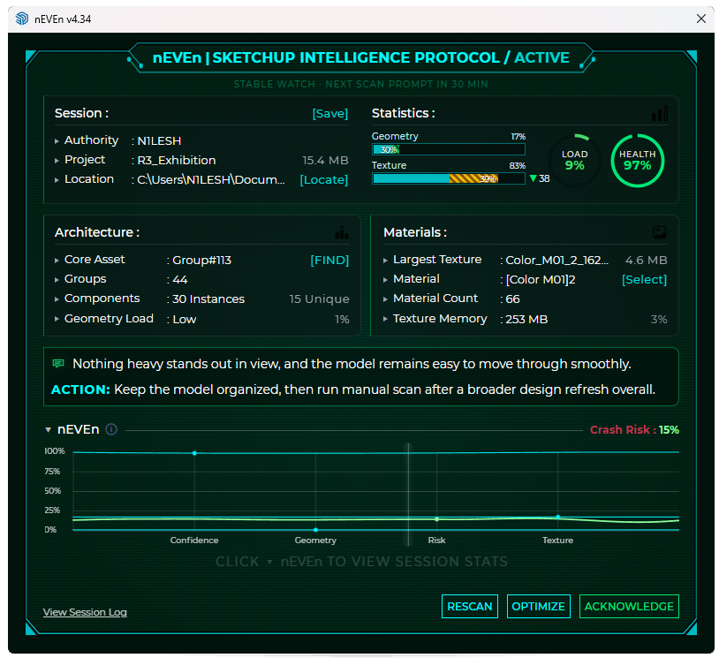719x658 pixels.
Task: Click the Geometry Load Low value
Action: (185, 319)
